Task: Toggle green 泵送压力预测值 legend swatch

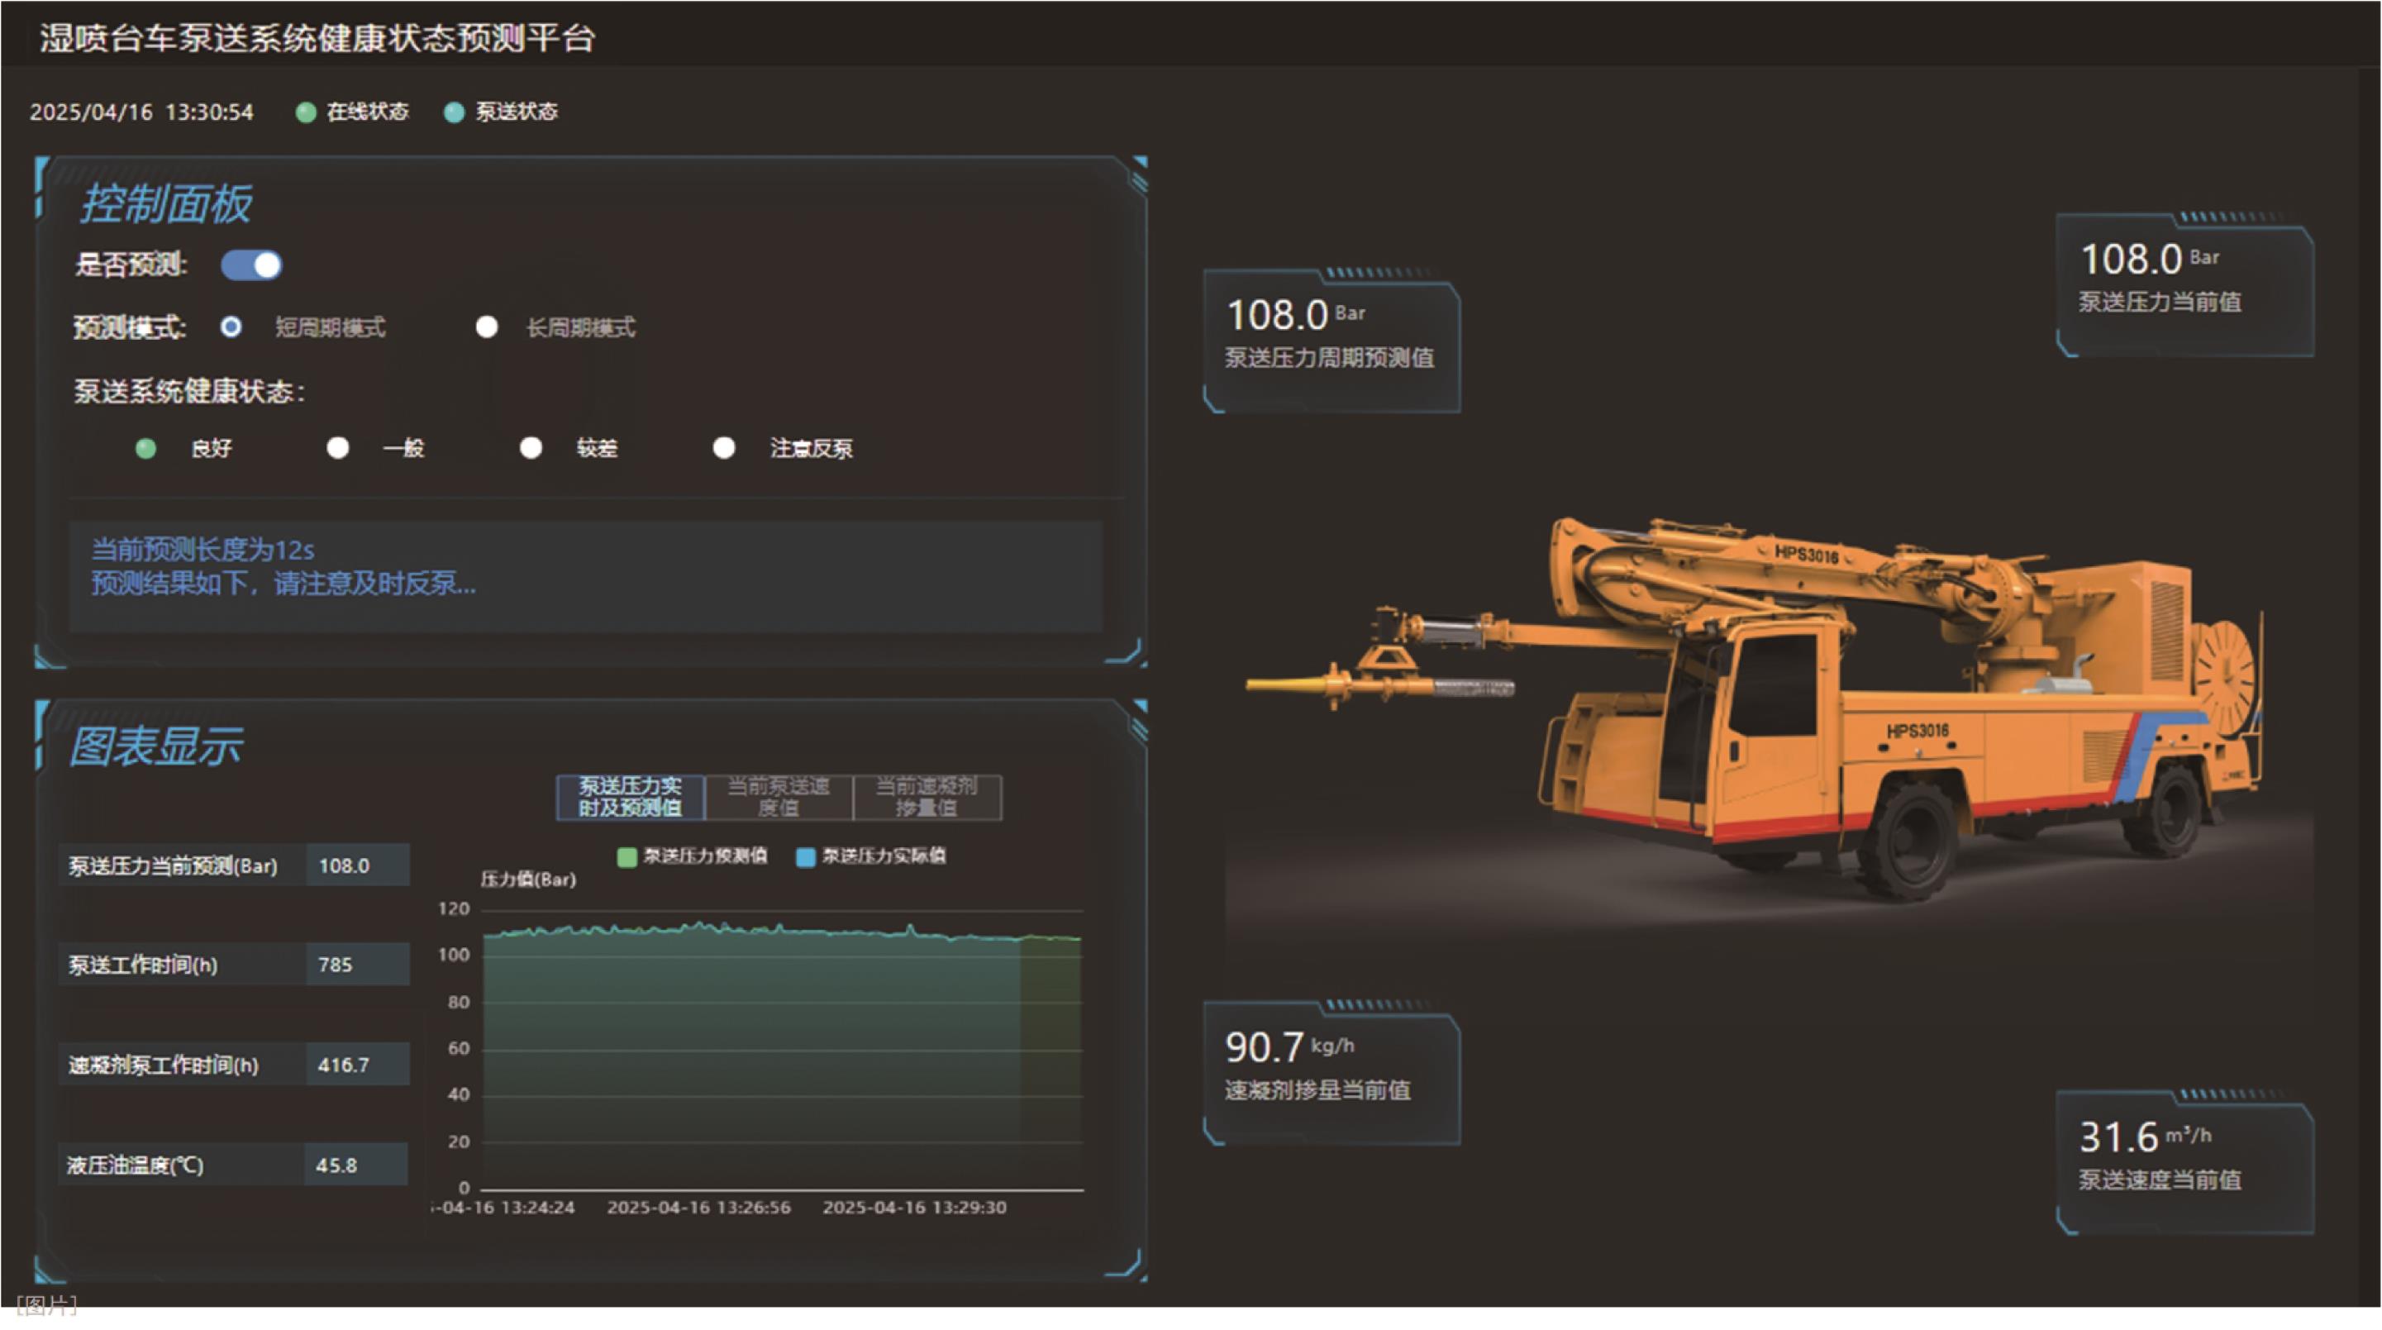Action: [x=627, y=856]
